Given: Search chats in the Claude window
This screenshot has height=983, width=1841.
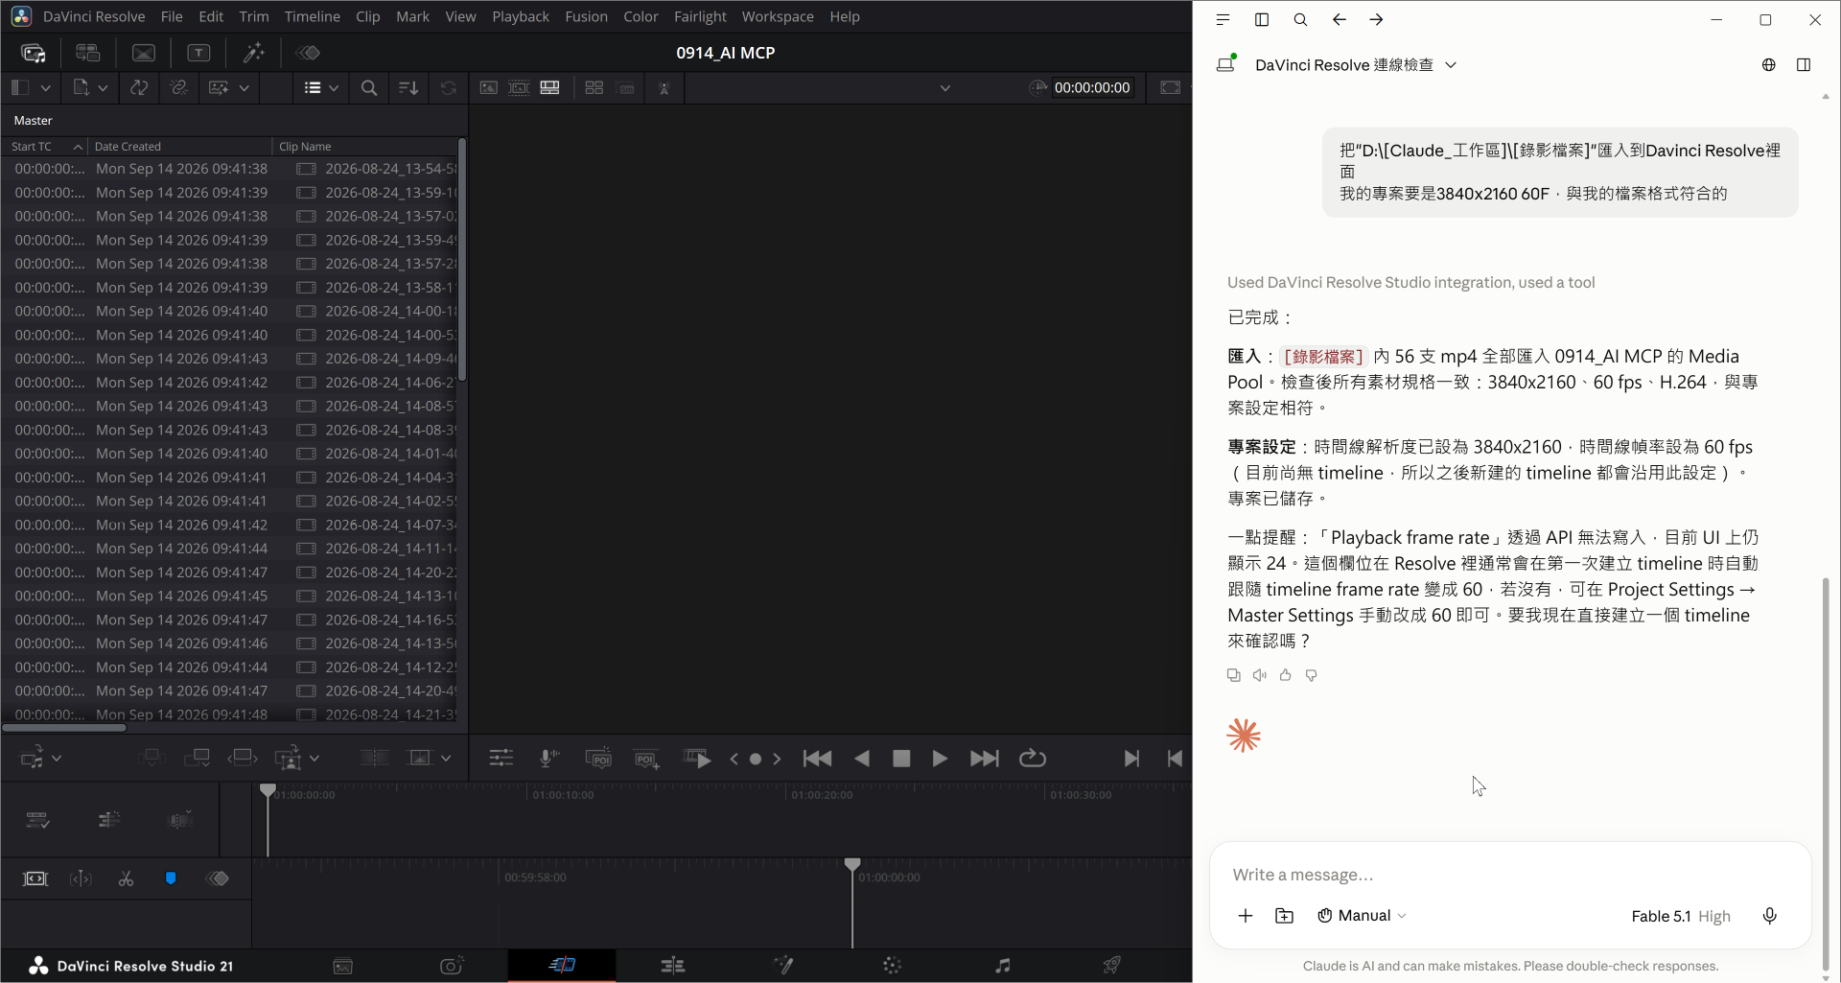Looking at the screenshot, I should (x=1300, y=19).
